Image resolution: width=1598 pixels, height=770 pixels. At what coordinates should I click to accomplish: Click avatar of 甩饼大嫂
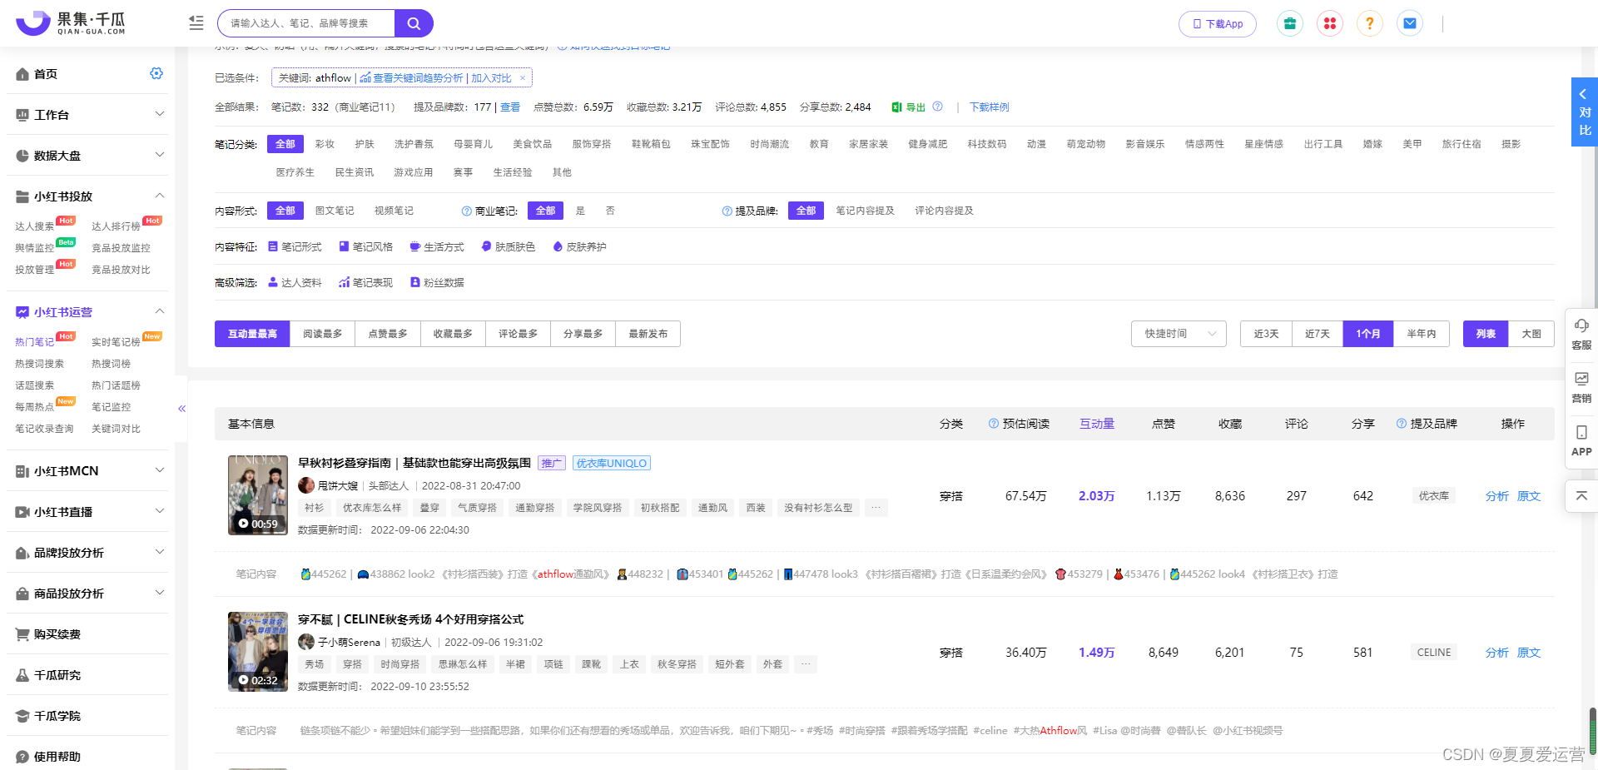click(x=306, y=485)
